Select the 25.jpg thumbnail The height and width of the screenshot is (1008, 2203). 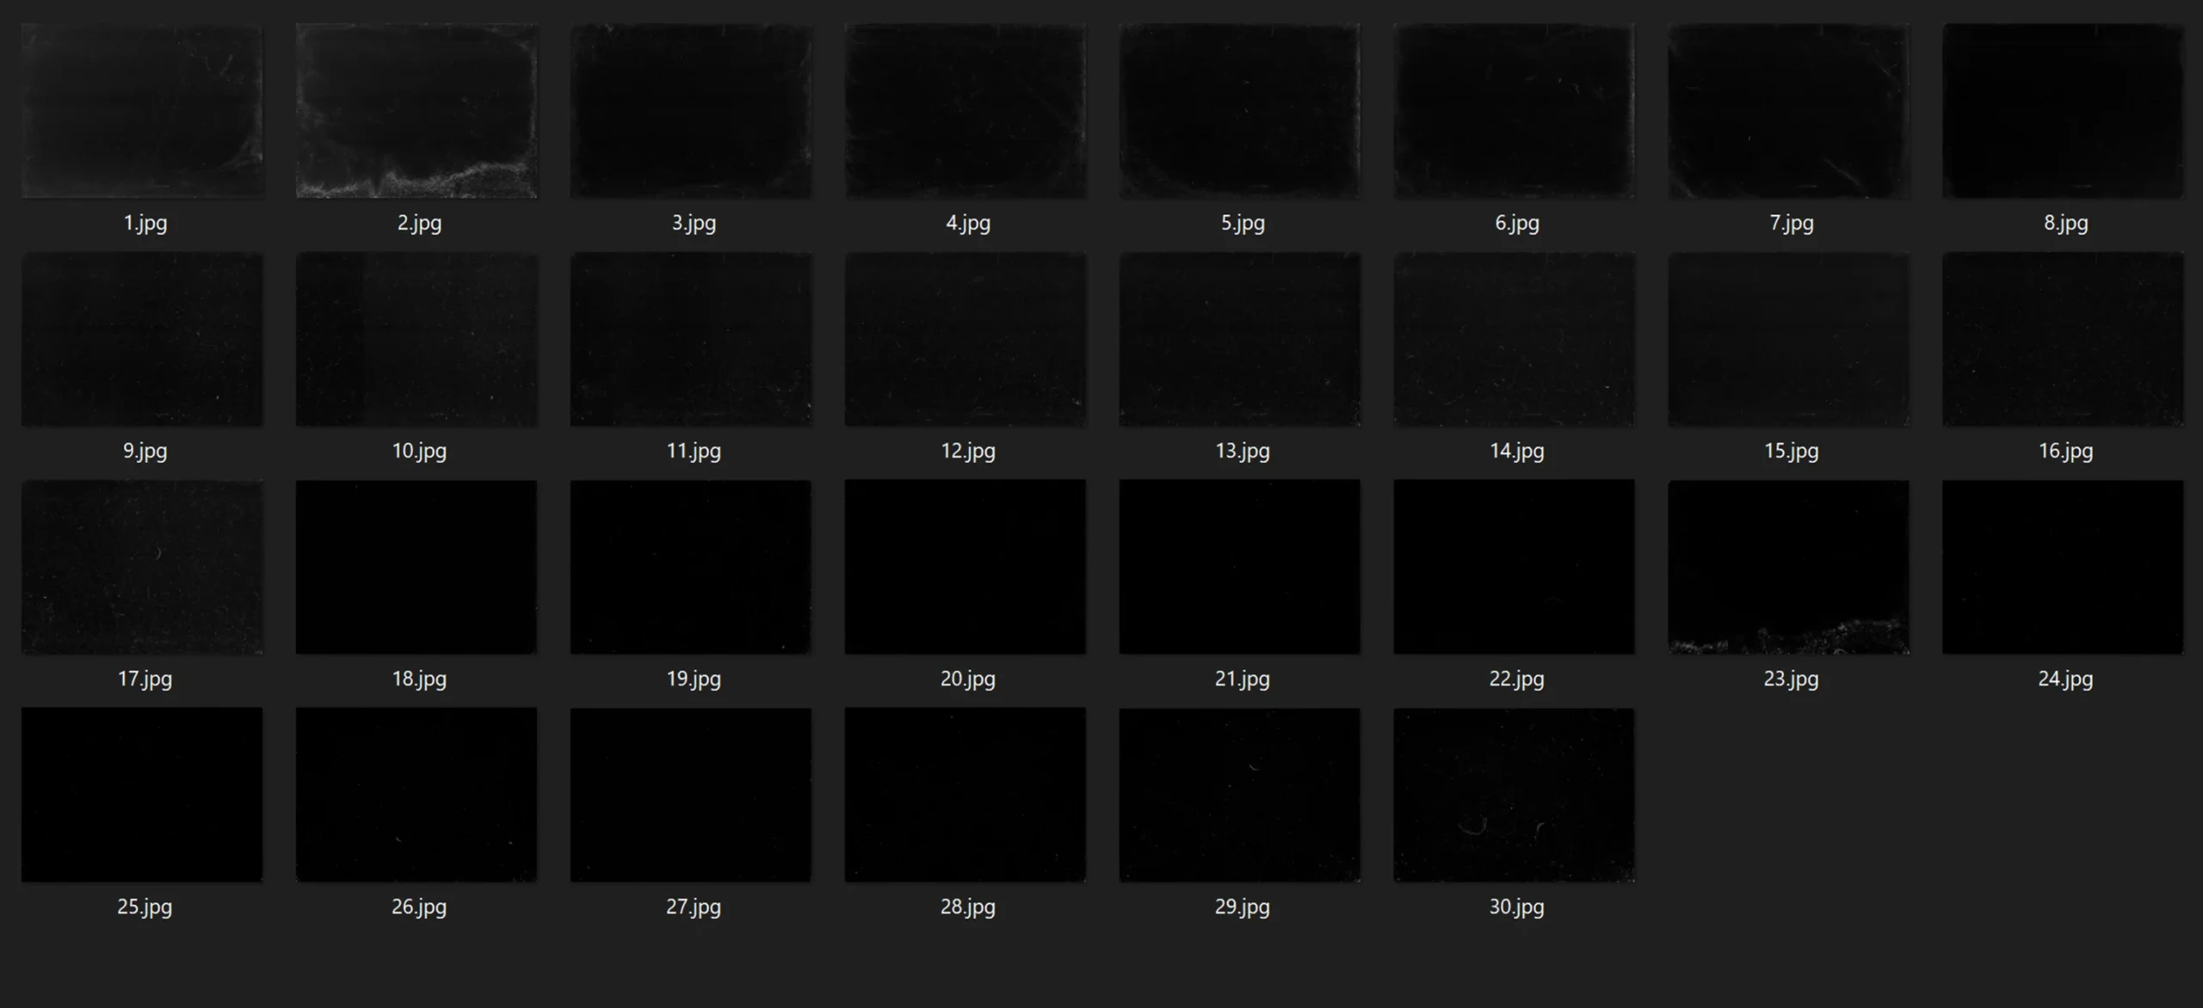pos(142,795)
